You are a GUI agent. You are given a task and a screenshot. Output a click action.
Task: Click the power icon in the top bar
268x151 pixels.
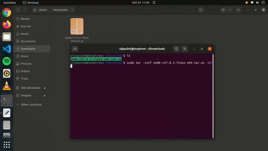[x=263, y=3]
